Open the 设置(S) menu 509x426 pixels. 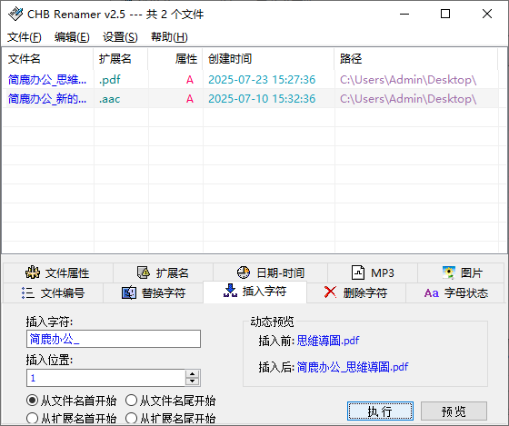click(x=120, y=37)
